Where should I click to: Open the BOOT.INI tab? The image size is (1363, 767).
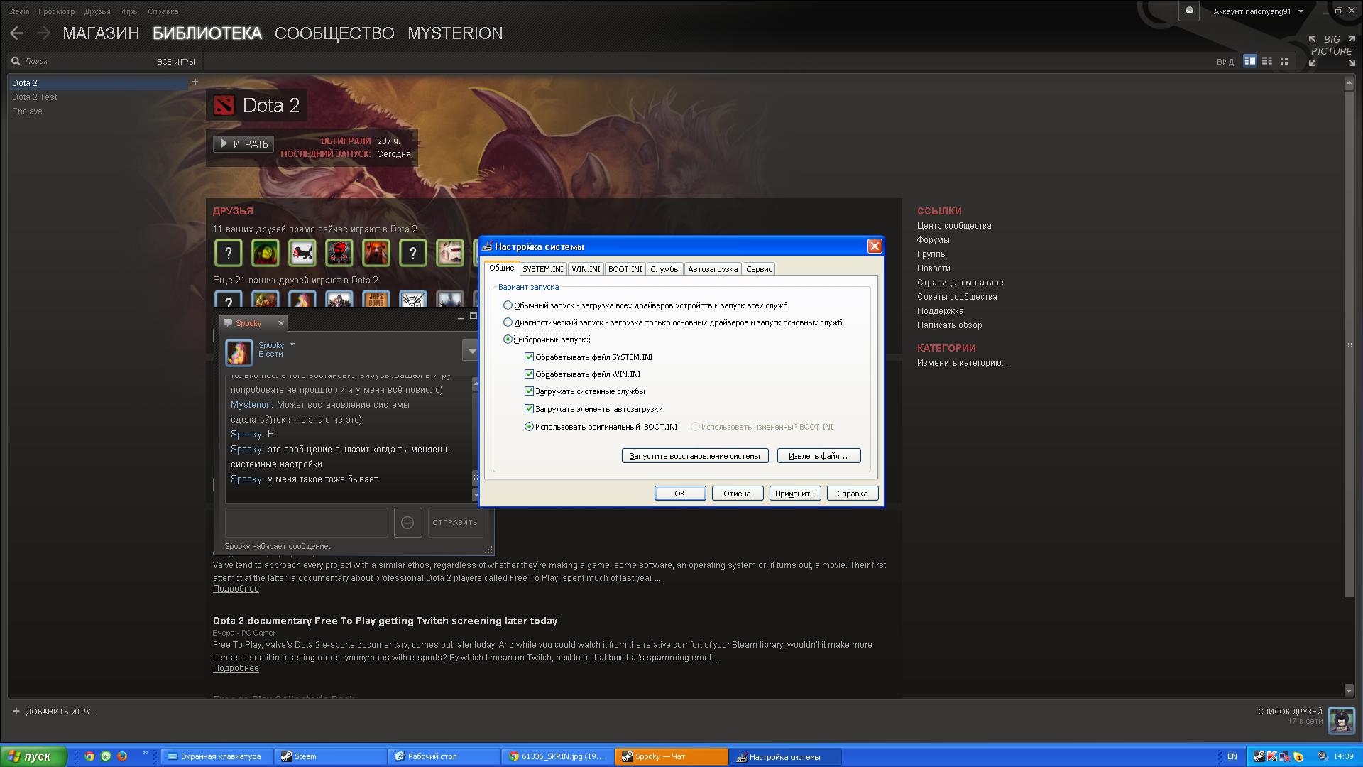[625, 269]
